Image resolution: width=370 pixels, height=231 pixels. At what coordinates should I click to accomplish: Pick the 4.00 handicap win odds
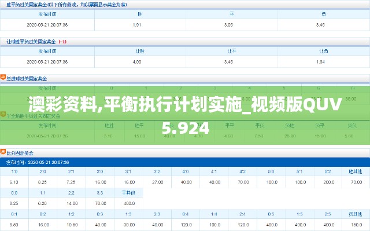[x=137, y=61]
